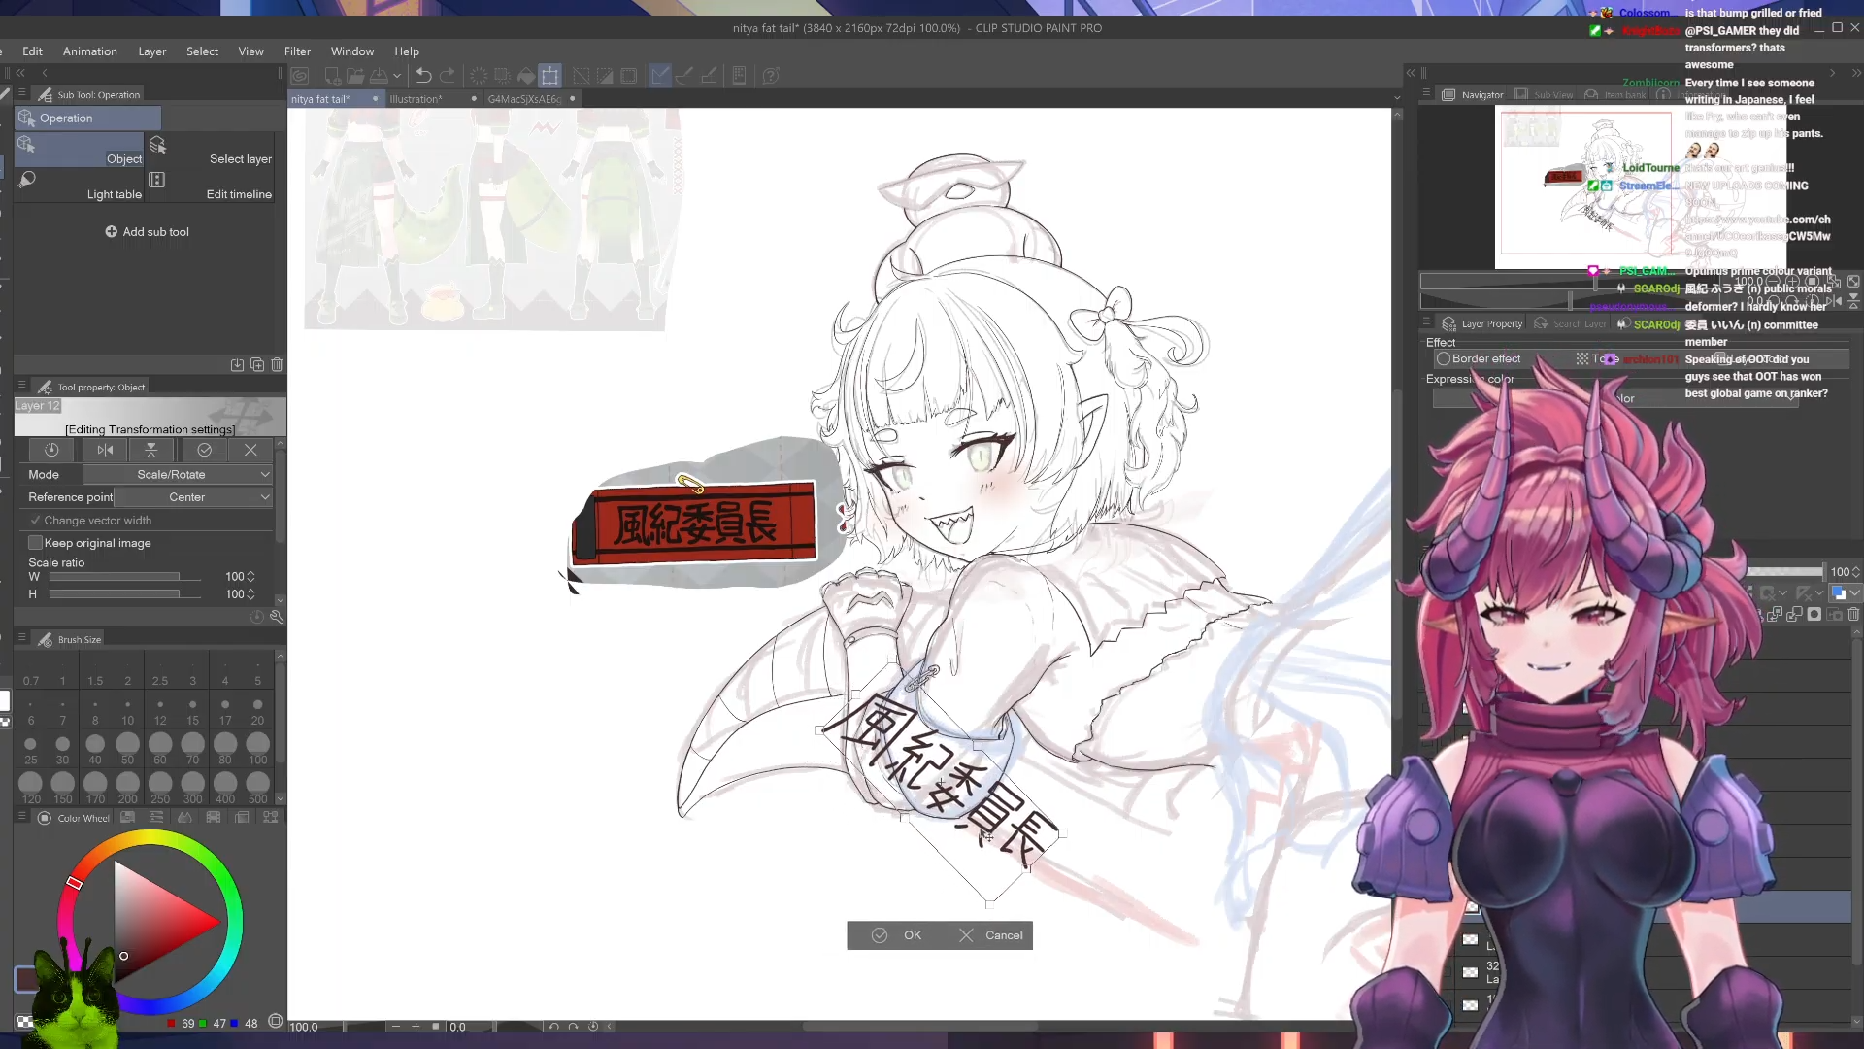Screen dimensions: 1864x1049
Task: Toggle Change vector width checkbox
Action: click(x=35, y=521)
